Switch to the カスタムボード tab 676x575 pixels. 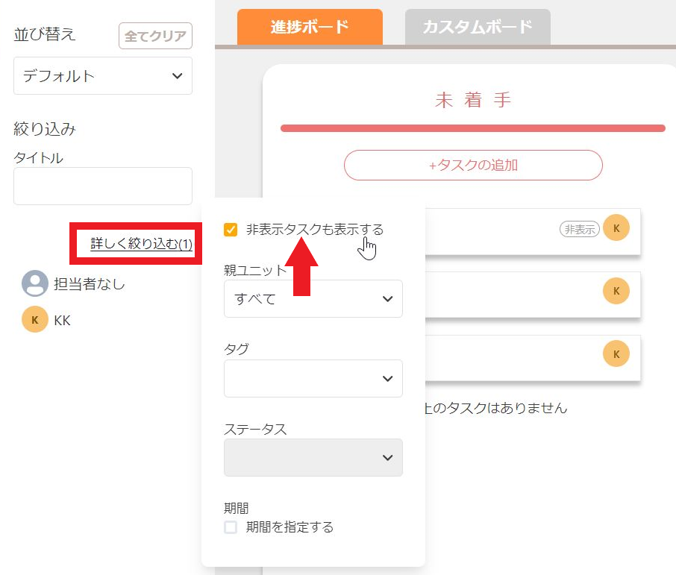pos(478,28)
